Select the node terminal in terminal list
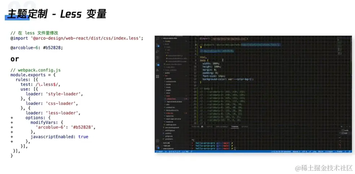Screen dimensions: 355x174 [x=345, y=130]
